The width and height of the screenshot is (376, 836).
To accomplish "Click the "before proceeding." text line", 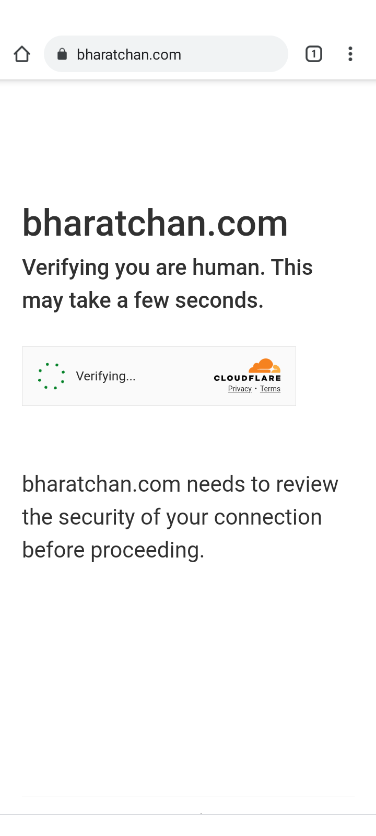I will [113, 550].
